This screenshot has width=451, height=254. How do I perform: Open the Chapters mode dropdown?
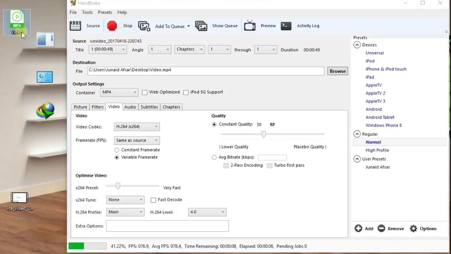[190, 49]
